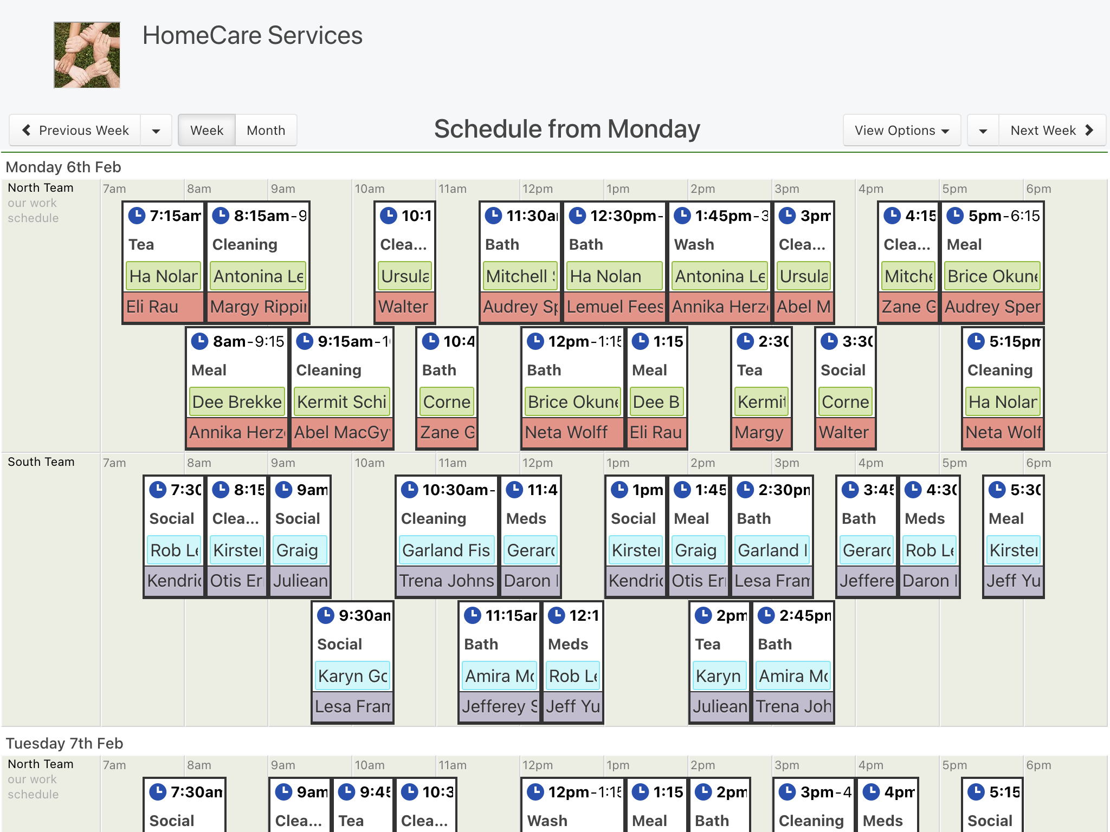The image size is (1110, 832).
Task: Select staff tag Kermit Schi on 9:15am Cleaning
Action: click(342, 401)
